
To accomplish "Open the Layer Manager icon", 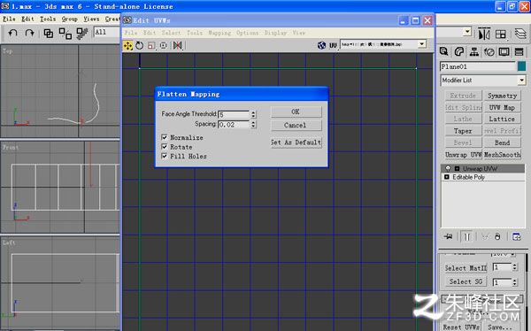I will (x=520, y=34).
